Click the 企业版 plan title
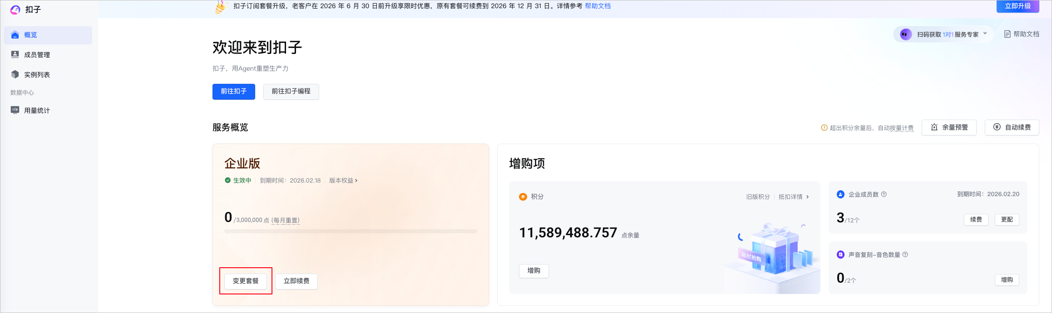 (242, 164)
